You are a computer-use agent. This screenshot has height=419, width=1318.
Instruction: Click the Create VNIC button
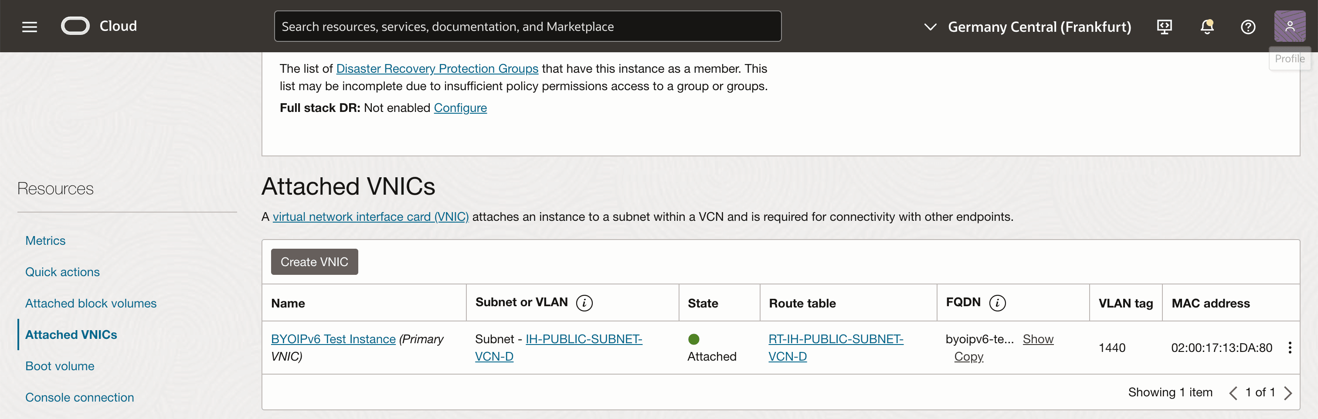click(x=314, y=262)
